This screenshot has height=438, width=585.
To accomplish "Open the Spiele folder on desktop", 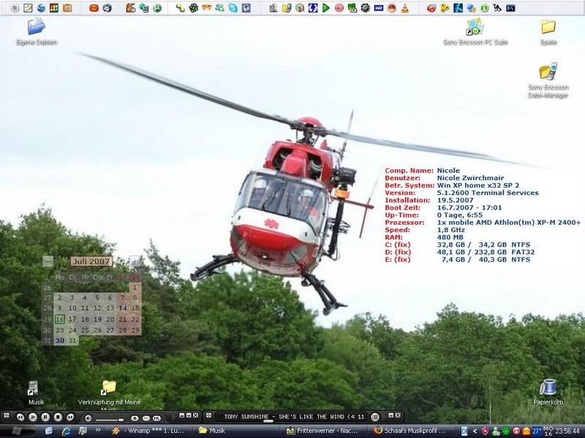I will (548, 28).
